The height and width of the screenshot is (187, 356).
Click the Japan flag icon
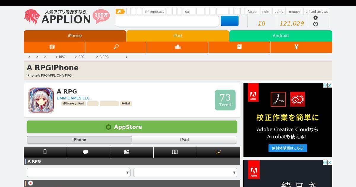click(x=31, y=183)
